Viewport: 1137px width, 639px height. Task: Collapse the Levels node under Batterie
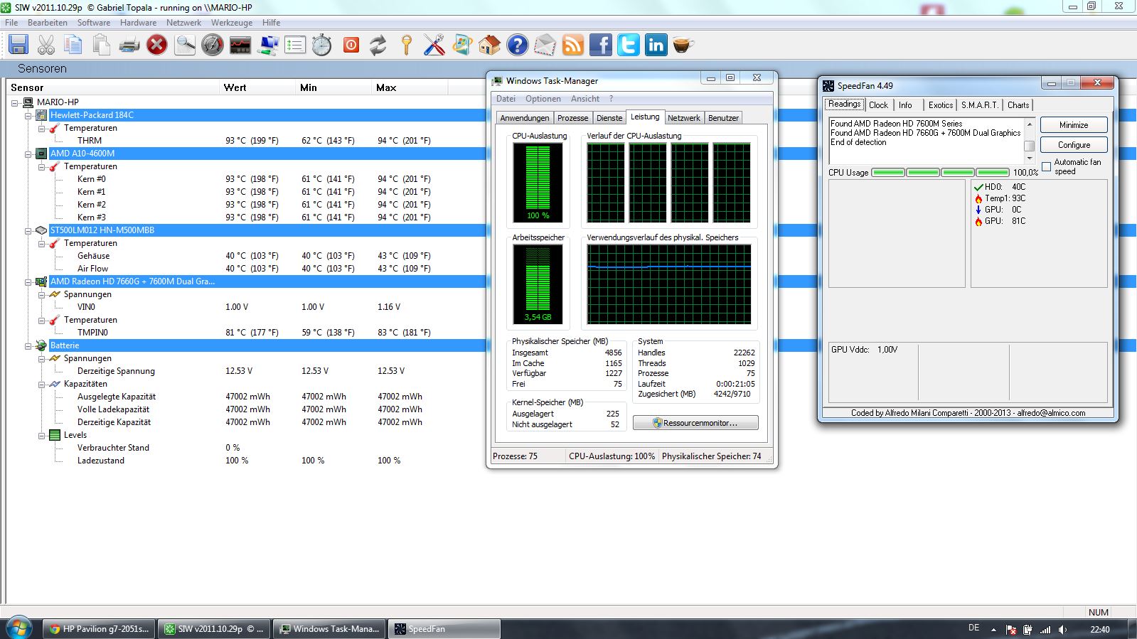point(41,435)
